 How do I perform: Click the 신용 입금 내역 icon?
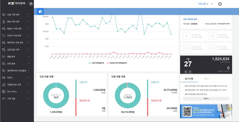pyautogui.click(x=4, y=50)
